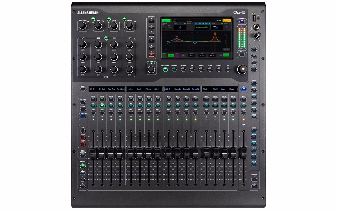
Task: Select the Sn Top channel with SEL
Action: click(x=111, y=106)
